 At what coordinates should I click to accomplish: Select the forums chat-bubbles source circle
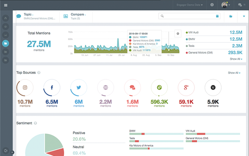point(132,87)
